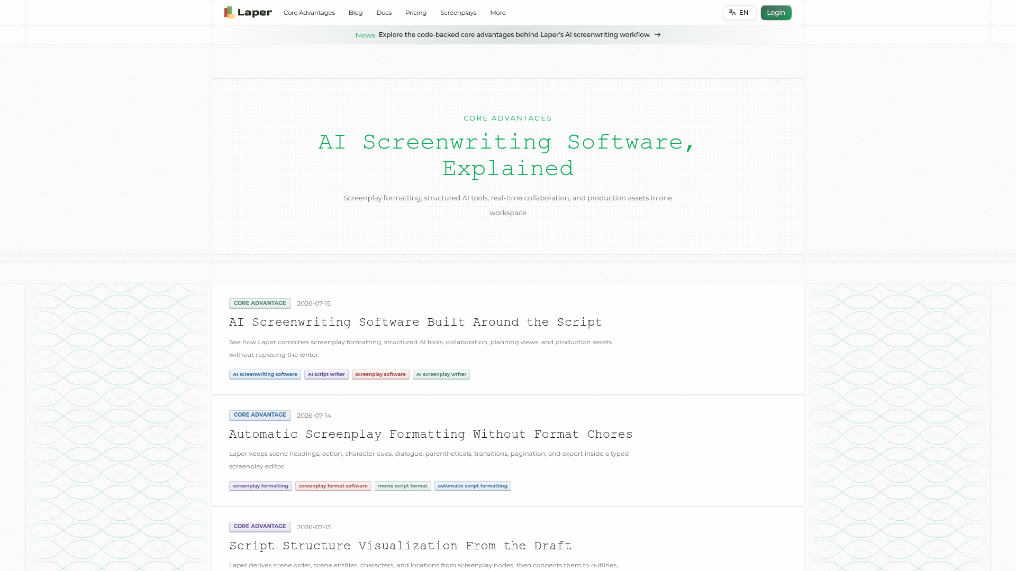The width and height of the screenshot is (1016, 571).
Task: Click the 'CORE ADVANTAGES' hero label
Action: [508, 118]
